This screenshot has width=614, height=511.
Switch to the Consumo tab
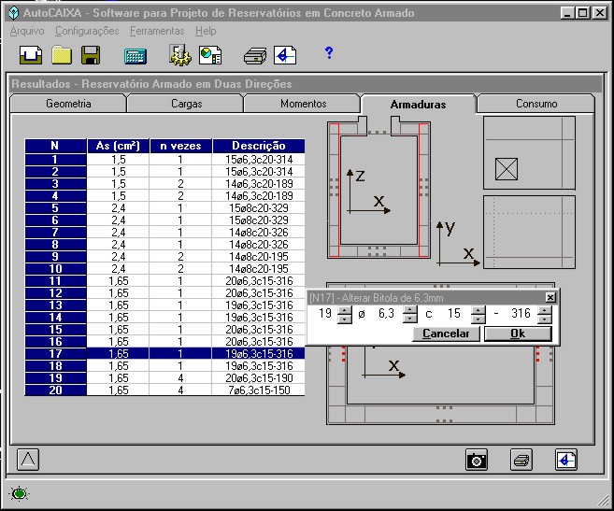point(536,104)
